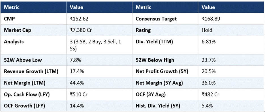This screenshot has width=265, height=112.
Task: Click the Analysts breakdown cell
Action: click(99, 45)
